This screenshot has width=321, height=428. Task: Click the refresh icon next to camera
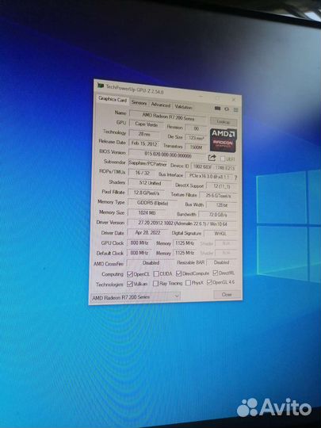[227, 109]
